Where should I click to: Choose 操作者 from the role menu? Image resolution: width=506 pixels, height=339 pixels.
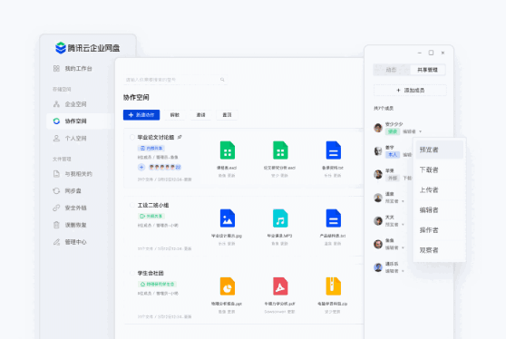[439, 230]
